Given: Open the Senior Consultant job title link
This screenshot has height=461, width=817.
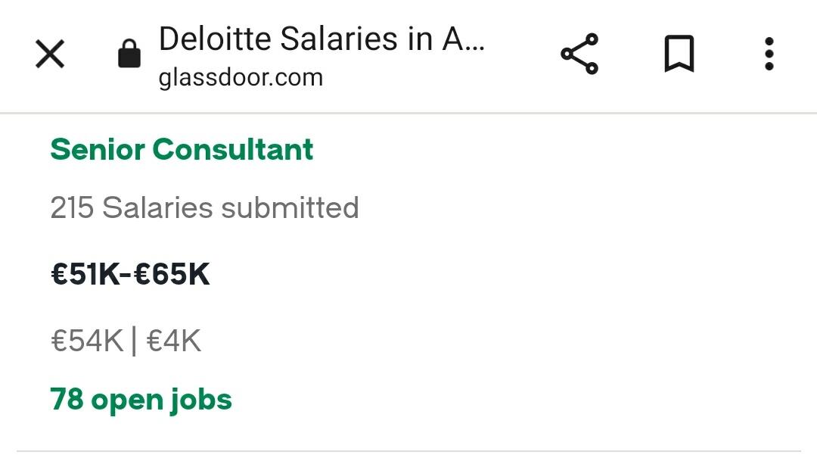Looking at the screenshot, I should [x=182, y=149].
